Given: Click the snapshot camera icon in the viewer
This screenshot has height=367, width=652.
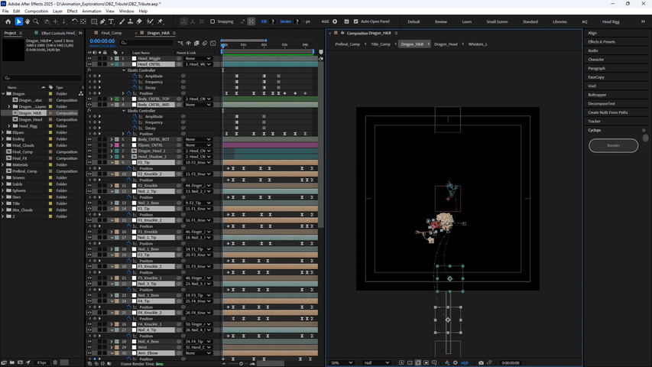Looking at the screenshot, I should click(481, 363).
